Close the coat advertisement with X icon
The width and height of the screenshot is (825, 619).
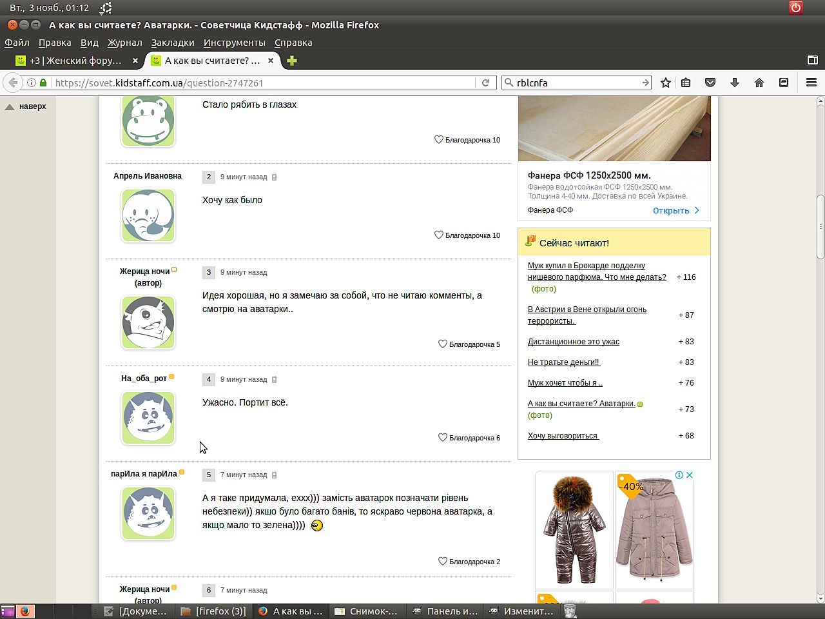(689, 475)
